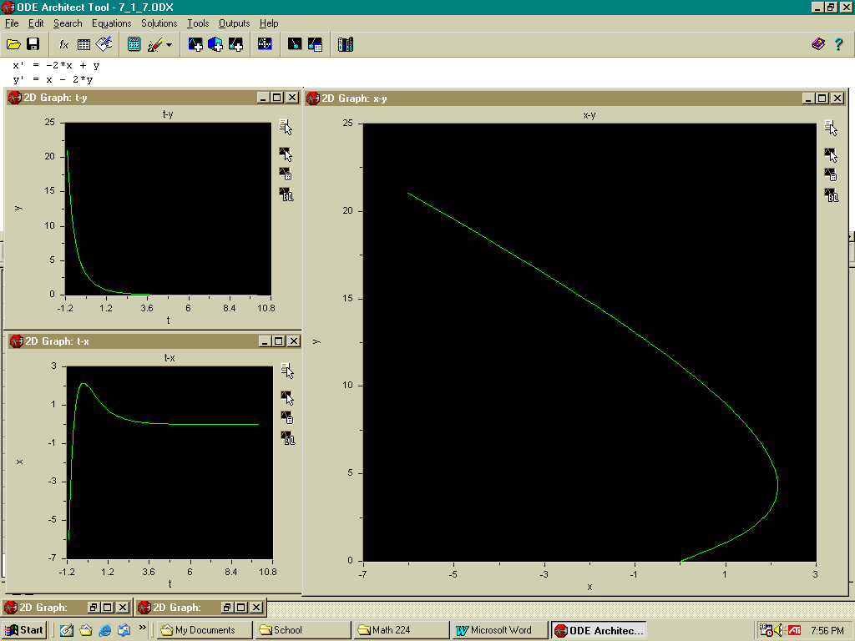Screen dimensions: 855x641
Task: Switch to Math 224 taskbar button
Action: coord(402,630)
